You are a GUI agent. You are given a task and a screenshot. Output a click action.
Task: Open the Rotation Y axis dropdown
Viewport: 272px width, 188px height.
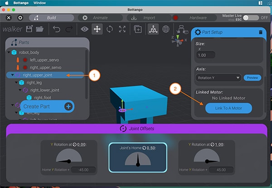(x=219, y=78)
